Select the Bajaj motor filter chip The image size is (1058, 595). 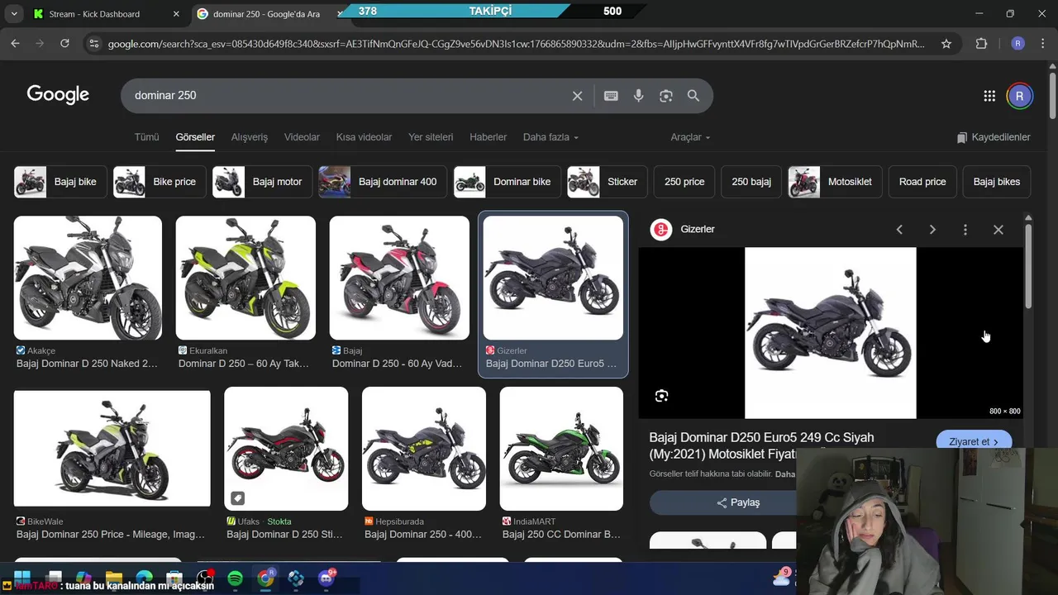coord(262,182)
